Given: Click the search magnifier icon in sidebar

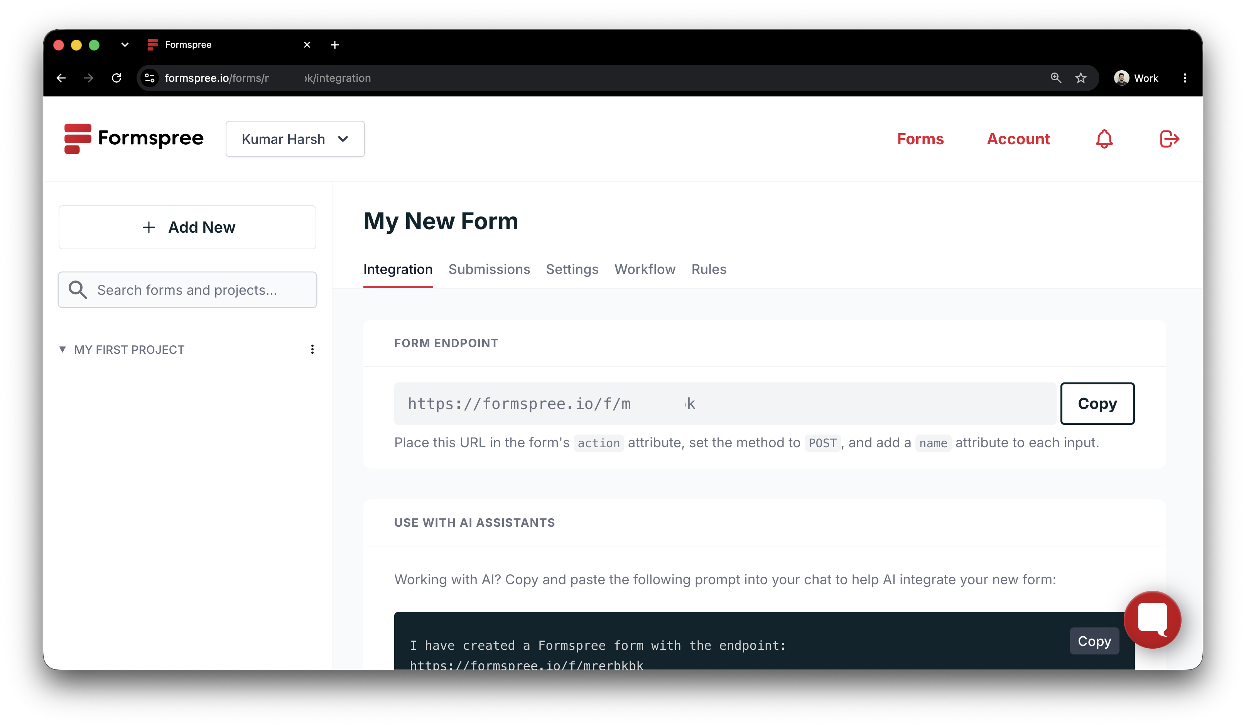Looking at the screenshot, I should click(78, 290).
